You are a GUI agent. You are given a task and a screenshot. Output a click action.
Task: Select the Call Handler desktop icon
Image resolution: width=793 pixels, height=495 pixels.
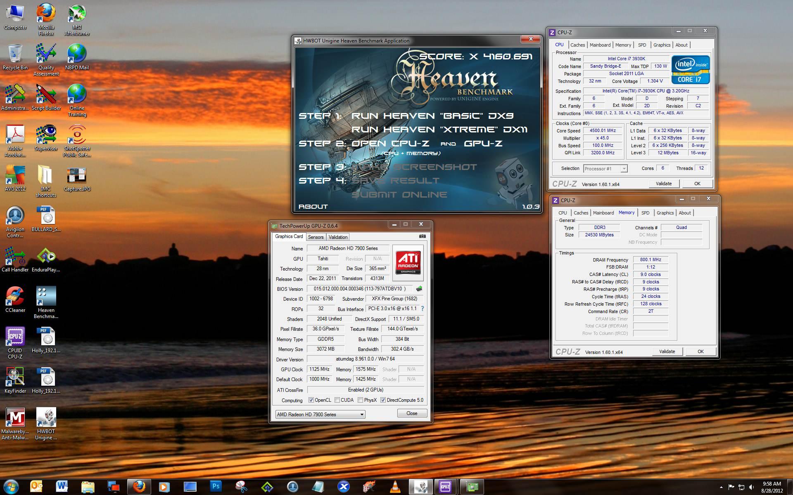[x=15, y=259]
